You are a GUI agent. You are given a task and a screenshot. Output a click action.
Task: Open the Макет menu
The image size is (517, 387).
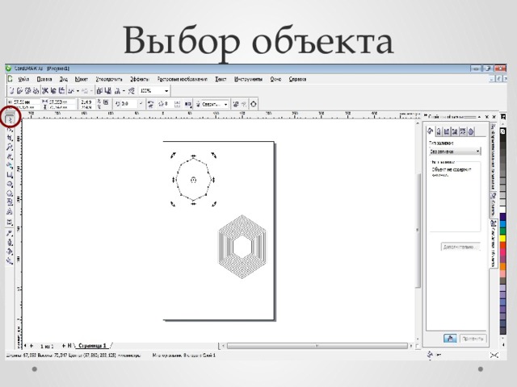pos(82,79)
